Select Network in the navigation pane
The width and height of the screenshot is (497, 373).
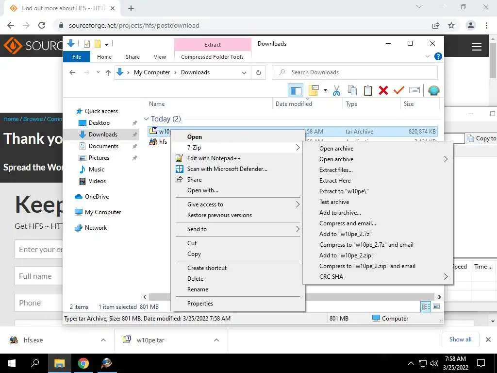pos(96,227)
